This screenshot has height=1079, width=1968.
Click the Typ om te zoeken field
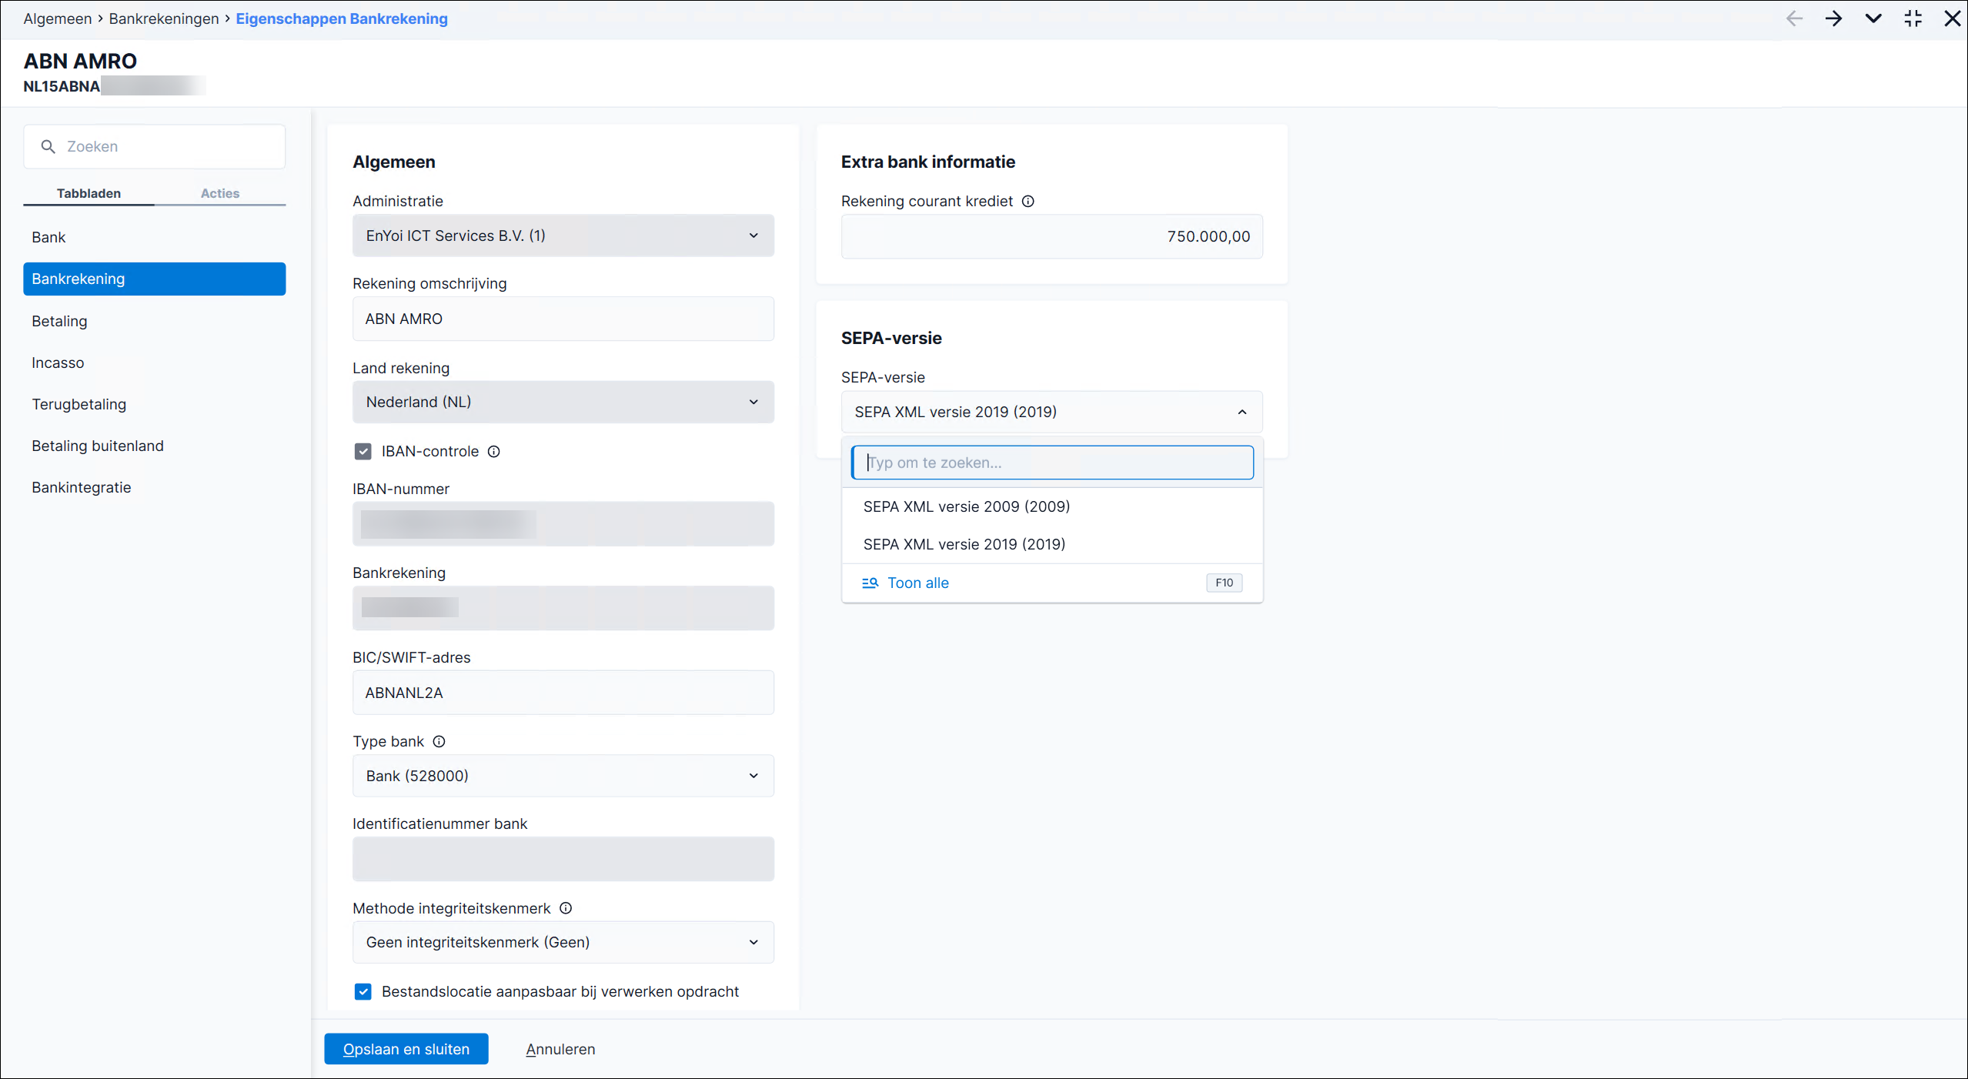tap(1052, 463)
